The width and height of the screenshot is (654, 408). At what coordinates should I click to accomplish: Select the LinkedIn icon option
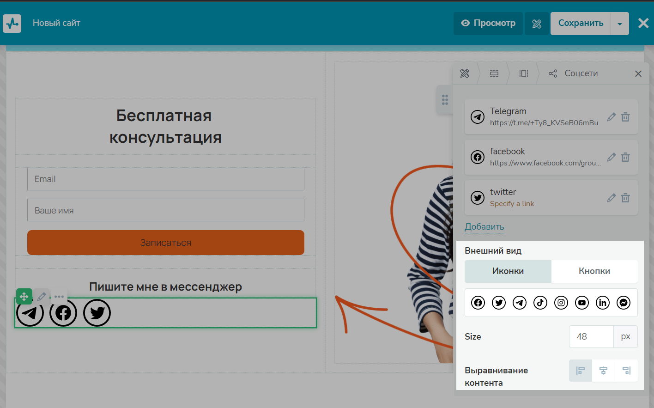603,303
